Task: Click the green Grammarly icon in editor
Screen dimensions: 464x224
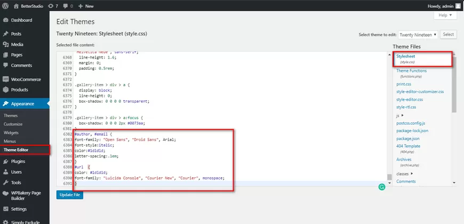Action: tap(382, 187)
